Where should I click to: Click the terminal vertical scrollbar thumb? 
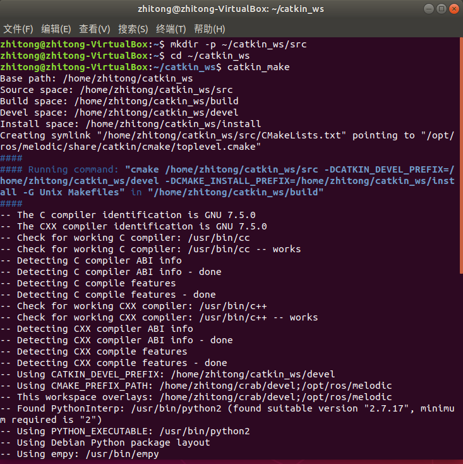(x=461, y=156)
